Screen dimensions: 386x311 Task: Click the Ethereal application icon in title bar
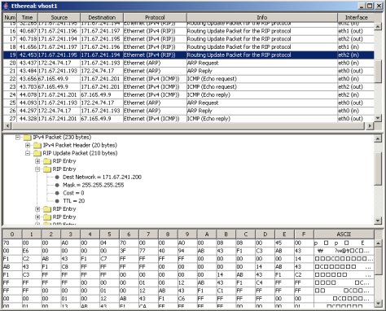pos(6,6)
